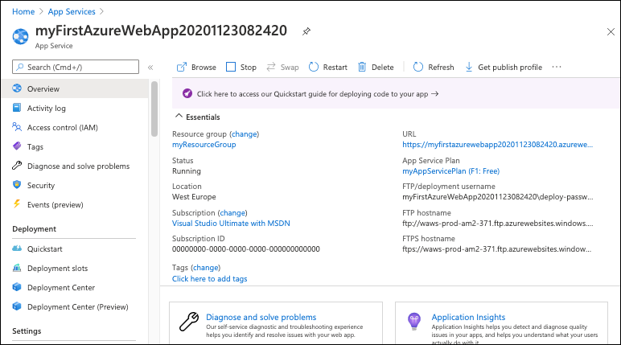
Task: Click the Deployment Center cube icon
Action: 17,287
